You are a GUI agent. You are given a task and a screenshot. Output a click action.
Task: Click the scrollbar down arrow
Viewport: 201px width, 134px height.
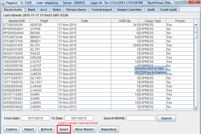click(x=196, y=108)
